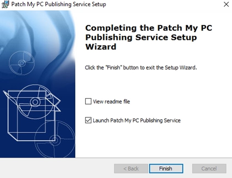This screenshot has height=178, width=232.
Task: Click the "Publishing Service Setup" line of the heading
Action: [141, 37]
